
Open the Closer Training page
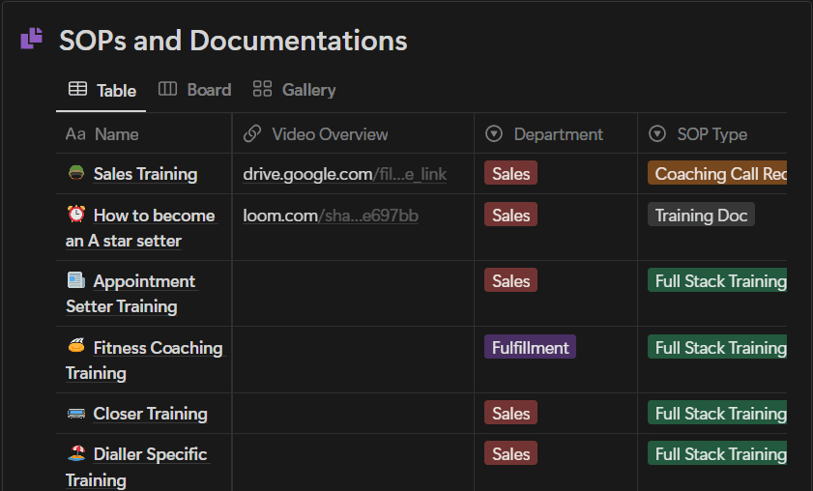point(151,414)
